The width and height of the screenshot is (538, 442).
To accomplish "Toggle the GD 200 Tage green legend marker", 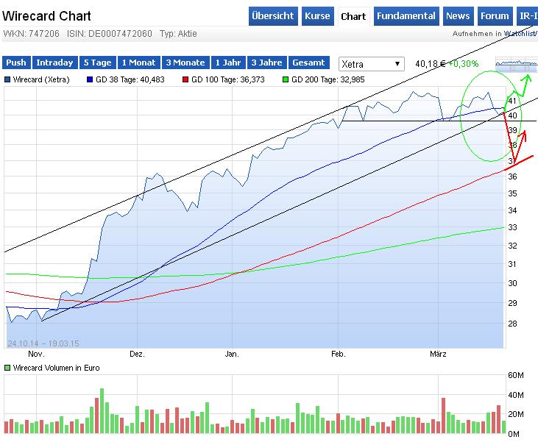I will pos(286,79).
